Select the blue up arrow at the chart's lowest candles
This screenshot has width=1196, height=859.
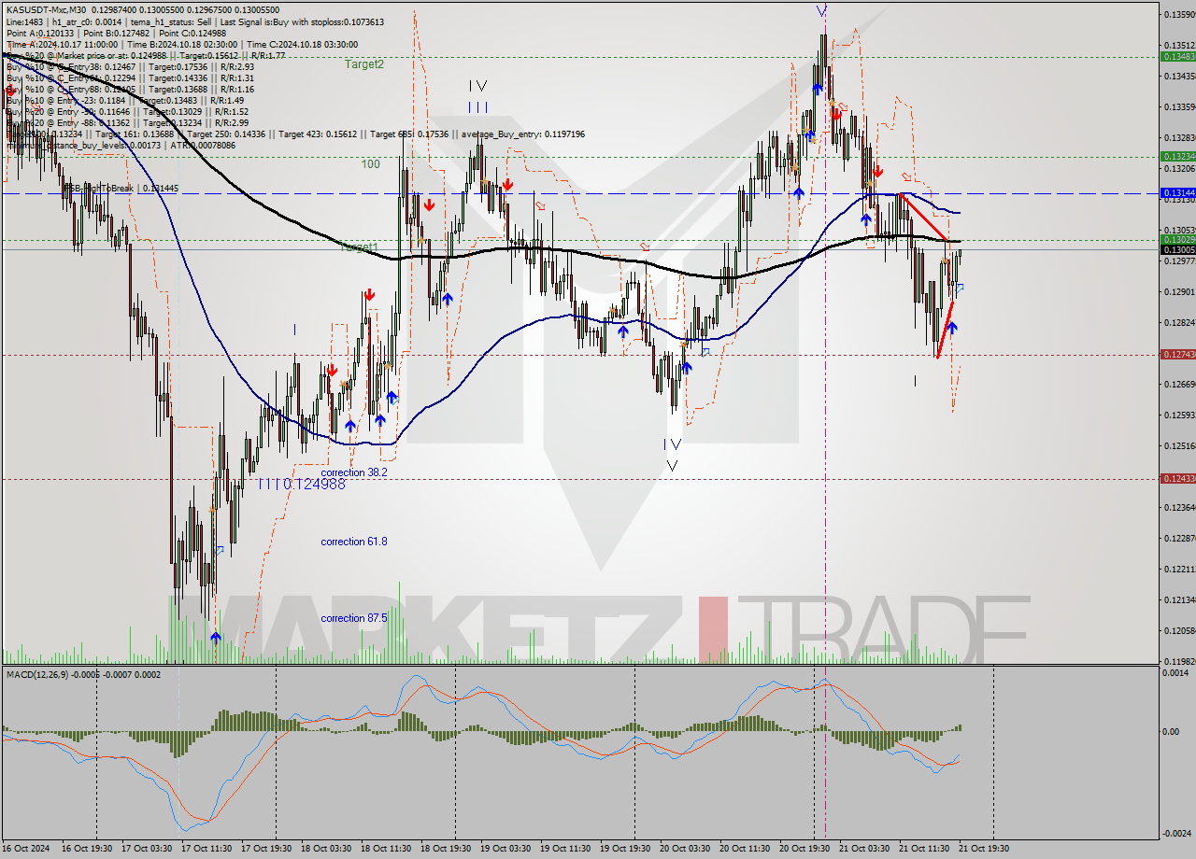(x=216, y=638)
